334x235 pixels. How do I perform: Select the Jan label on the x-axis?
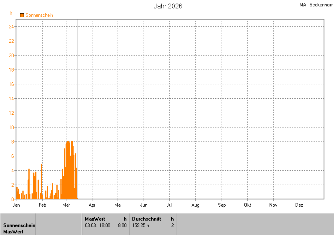pos(16,205)
